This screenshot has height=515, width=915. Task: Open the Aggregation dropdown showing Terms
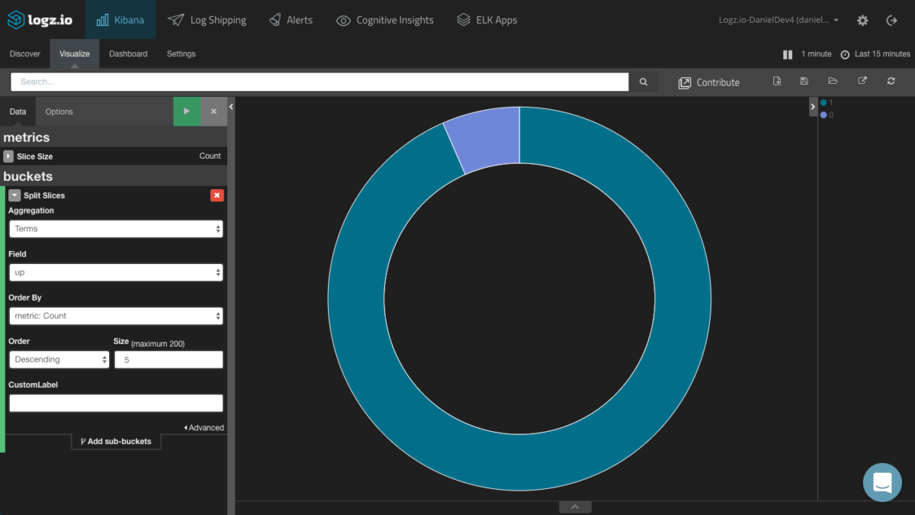coord(116,227)
